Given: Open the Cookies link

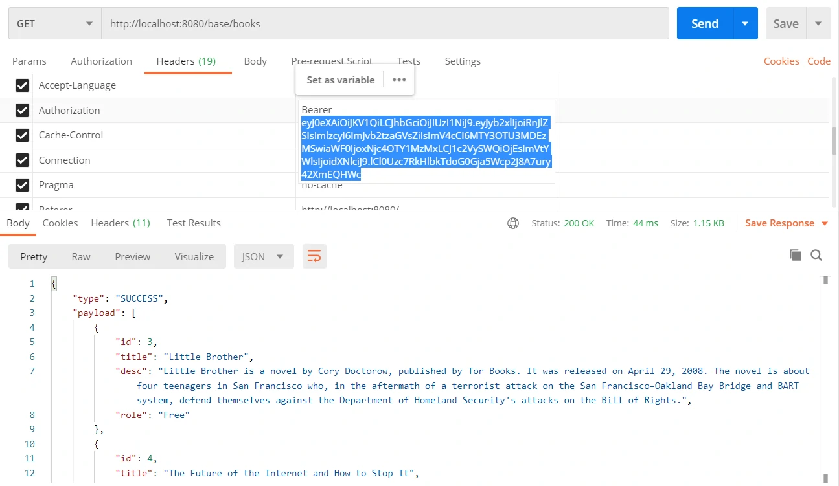Looking at the screenshot, I should tap(781, 61).
